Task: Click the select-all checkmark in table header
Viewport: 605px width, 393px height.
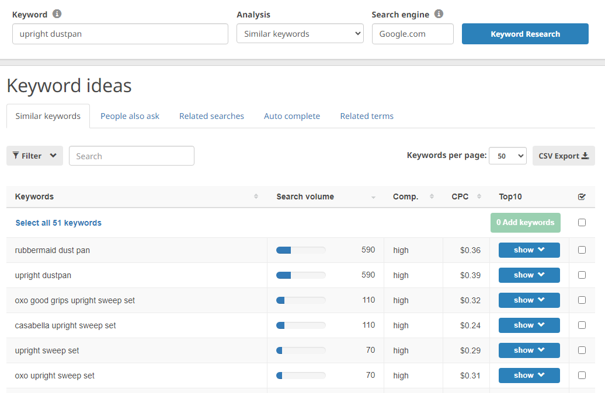Action: click(582, 196)
